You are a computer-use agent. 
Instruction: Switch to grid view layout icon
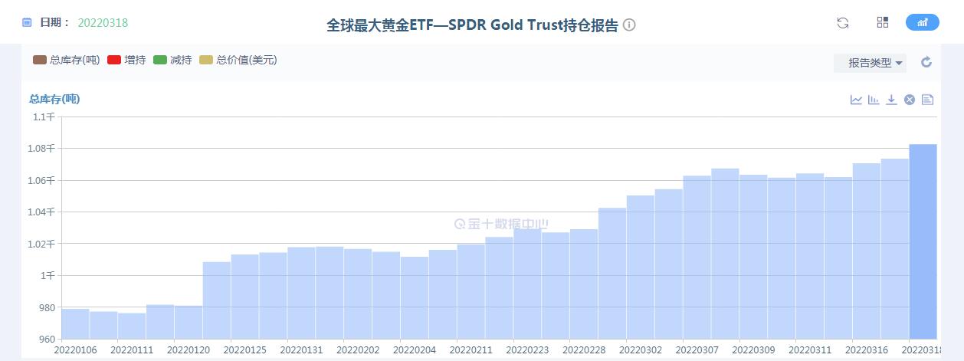[883, 22]
